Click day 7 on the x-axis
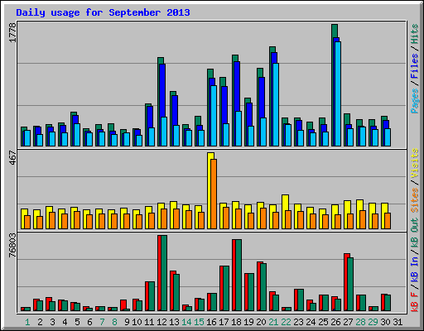424x331 pixels. [x=102, y=322]
